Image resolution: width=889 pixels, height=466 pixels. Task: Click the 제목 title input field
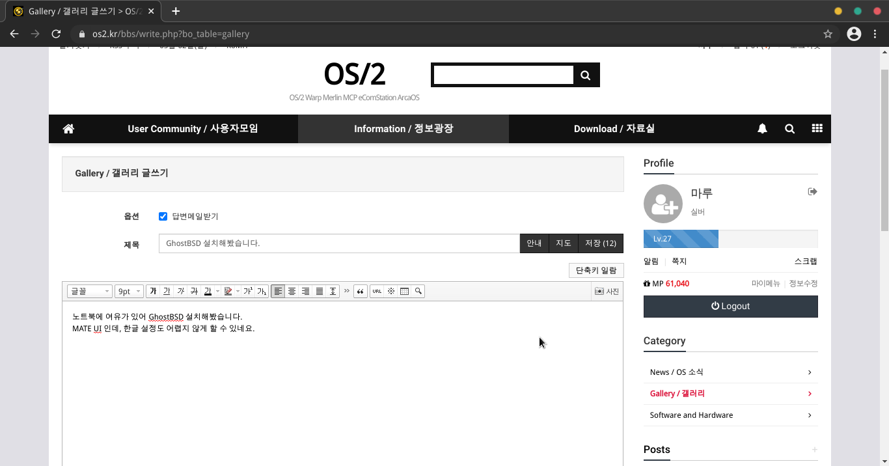click(x=339, y=243)
